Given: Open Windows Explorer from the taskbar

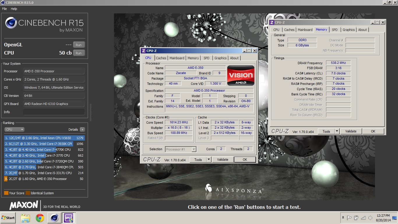Looking at the screenshot, I should pyautogui.click(x=25, y=218).
